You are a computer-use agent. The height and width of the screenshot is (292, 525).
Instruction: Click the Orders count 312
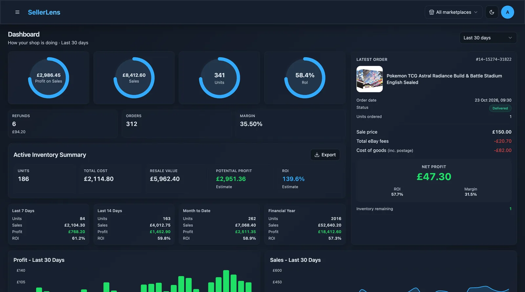[x=132, y=124]
